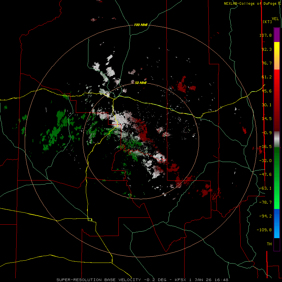Click the -16.5 scale value
Image resolution: width=282 pixels, height=282 pixels.
[x=265, y=147]
